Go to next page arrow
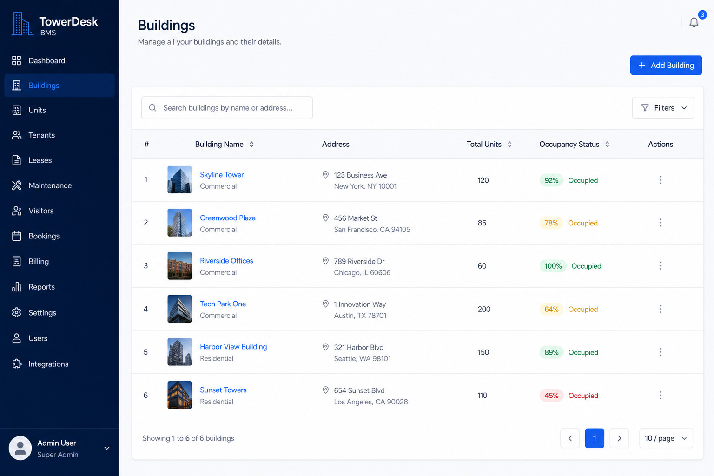The image size is (714, 476). coord(619,438)
